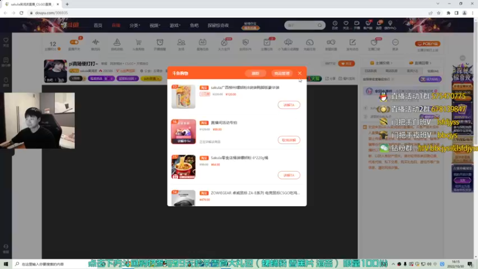Expand the 分类 dropdown menu

coord(134,25)
